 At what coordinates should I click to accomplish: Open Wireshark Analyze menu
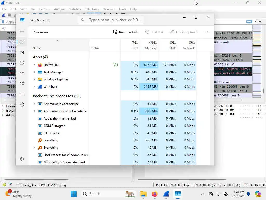59,9
